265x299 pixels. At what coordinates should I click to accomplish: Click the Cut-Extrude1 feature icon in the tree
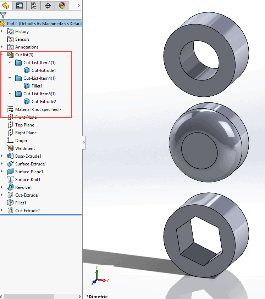(10, 195)
